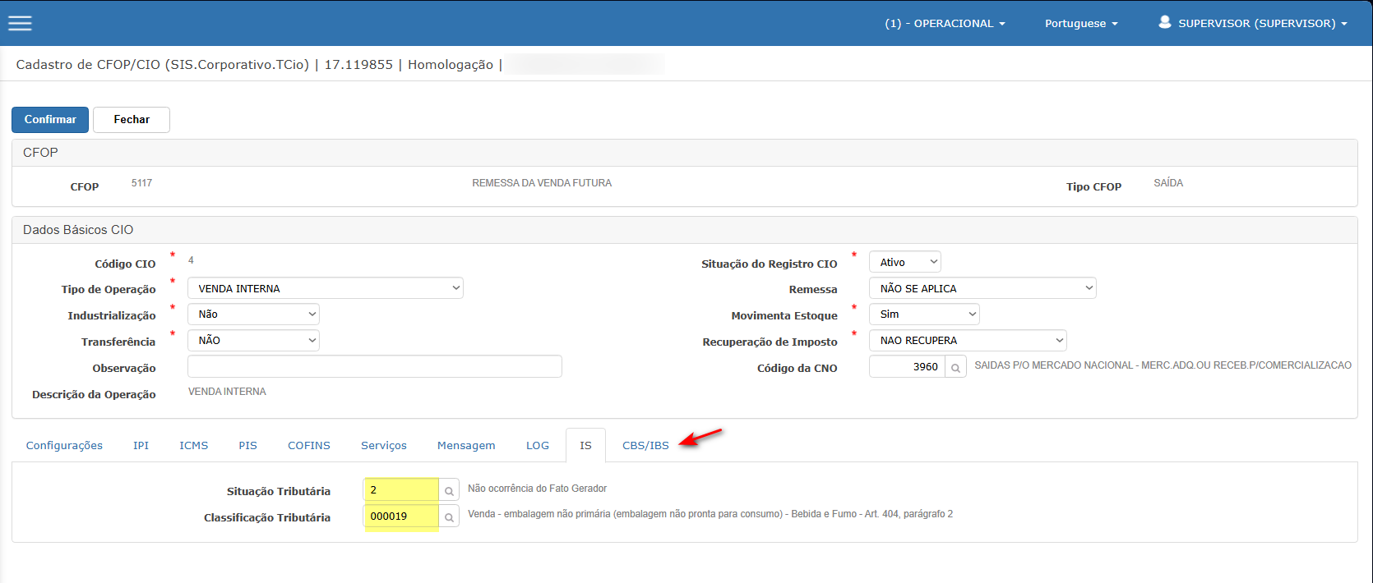Click the supervisor user profile icon
The width and height of the screenshot is (1373, 583).
click(1164, 22)
